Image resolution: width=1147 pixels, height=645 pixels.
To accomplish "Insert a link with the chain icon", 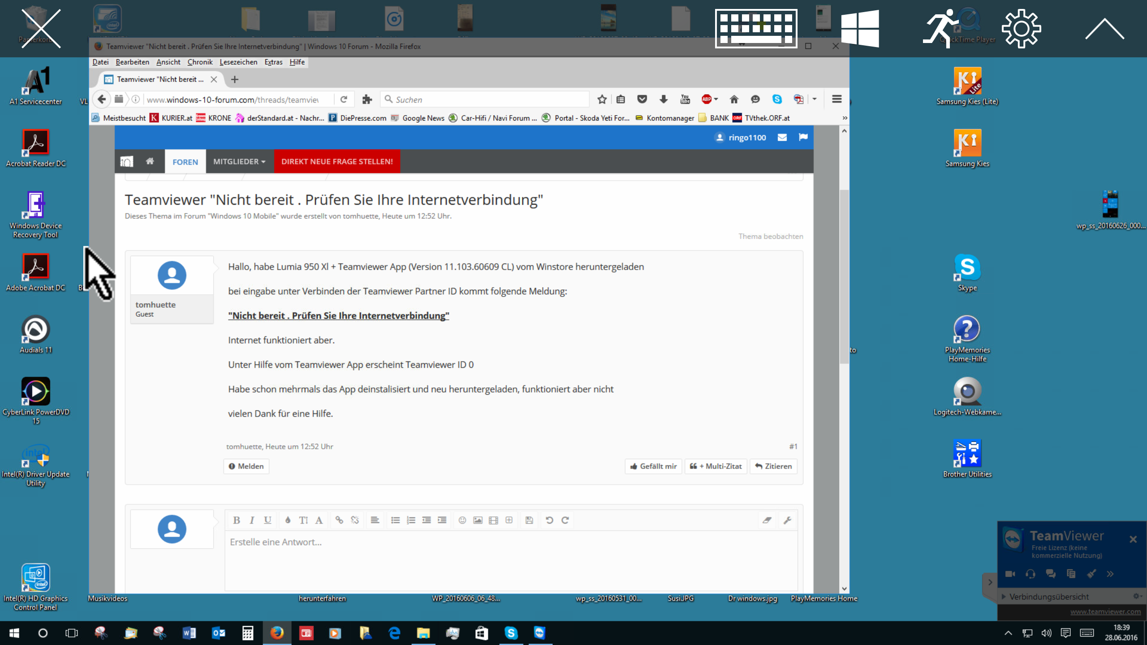I will pyautogui.click(x=339, y=520).
